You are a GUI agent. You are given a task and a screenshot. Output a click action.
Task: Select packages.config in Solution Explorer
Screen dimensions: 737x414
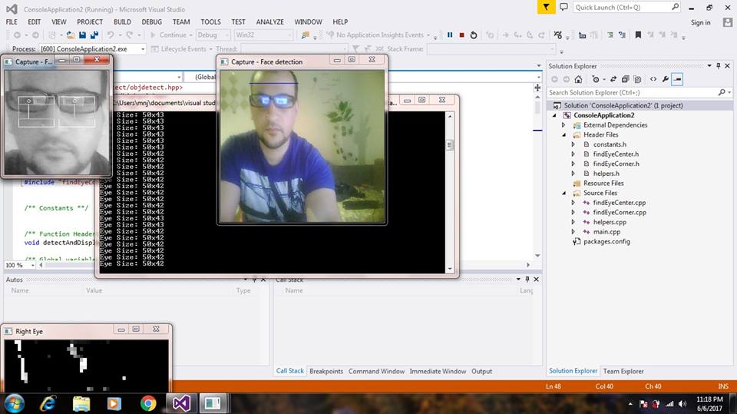[x=606, y=241]
